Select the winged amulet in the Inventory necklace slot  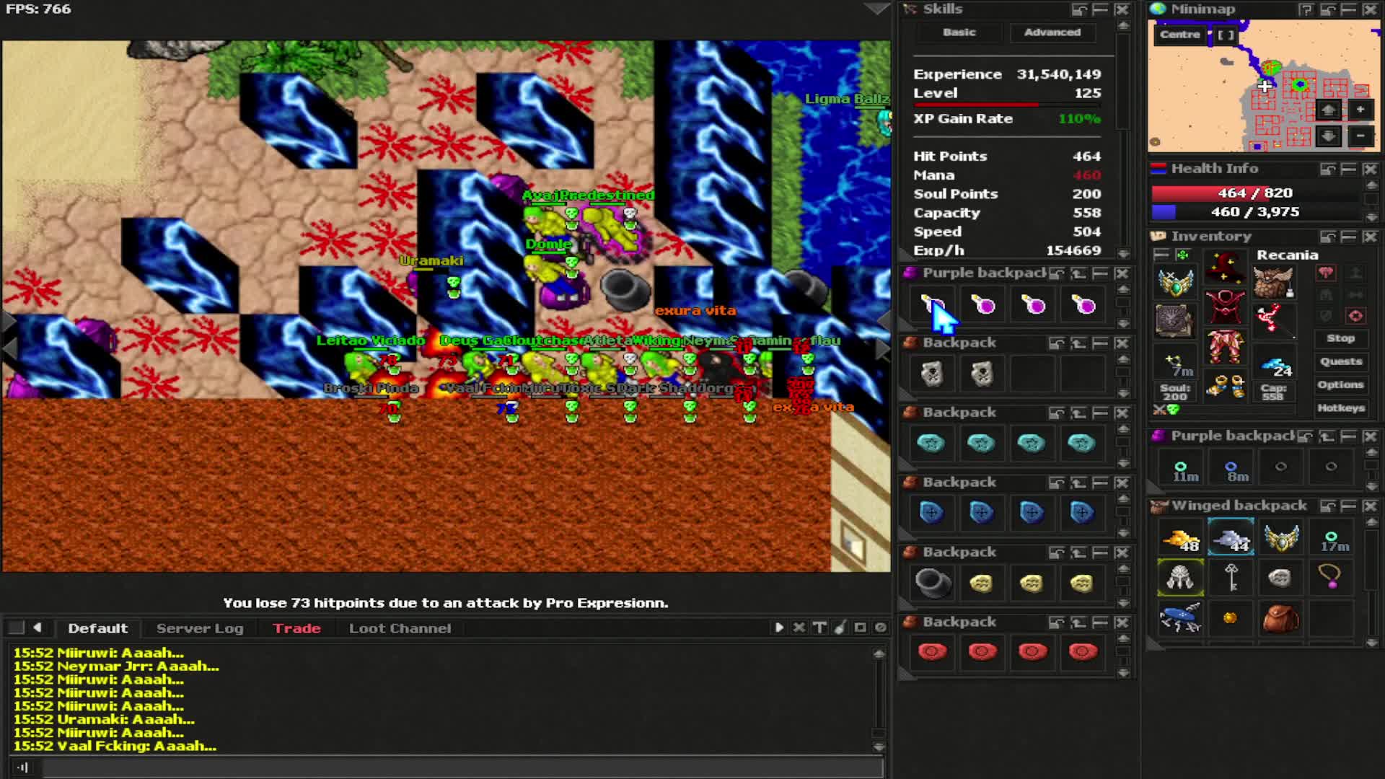point(1175,281)
